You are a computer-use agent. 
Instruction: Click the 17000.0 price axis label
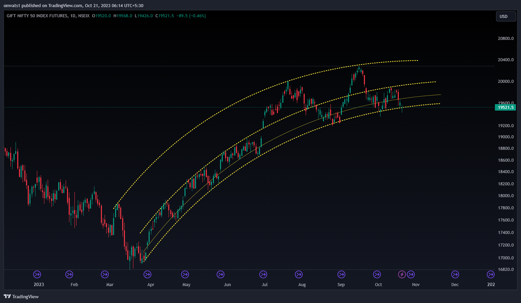point(505,258)
